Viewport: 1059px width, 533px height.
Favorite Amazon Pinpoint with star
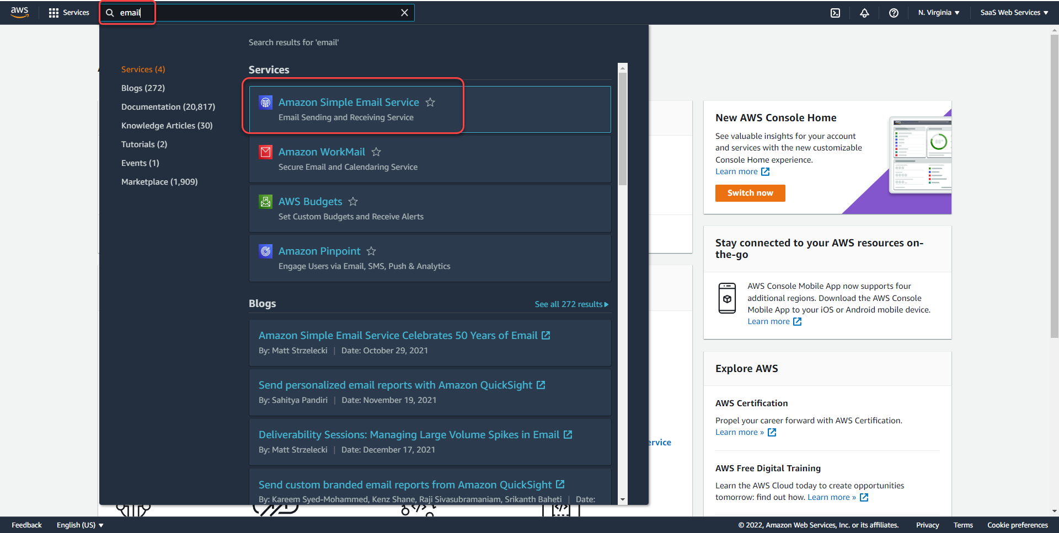click(371, 251)
